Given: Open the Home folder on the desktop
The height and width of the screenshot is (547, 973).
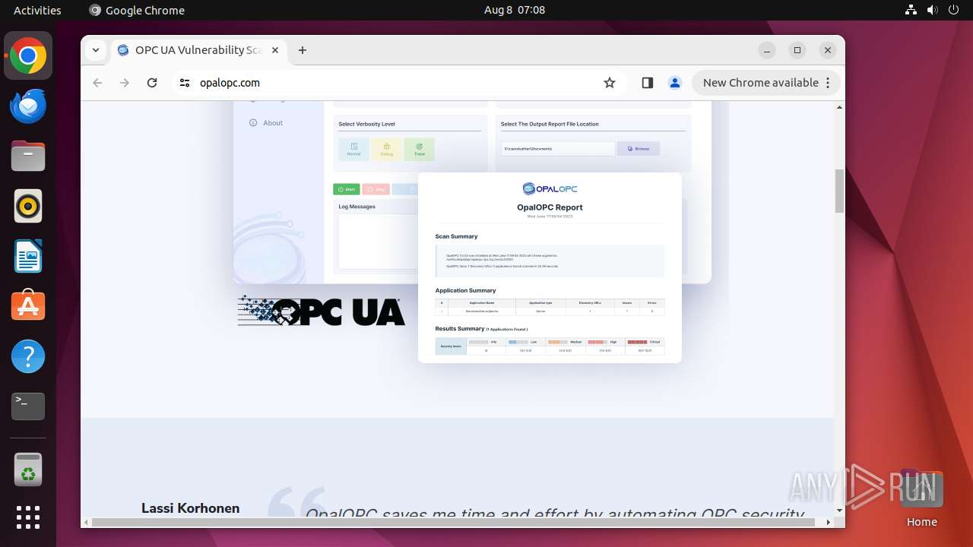Looking at the screenshot, I should pyautogui.click(x=921, y=498).
